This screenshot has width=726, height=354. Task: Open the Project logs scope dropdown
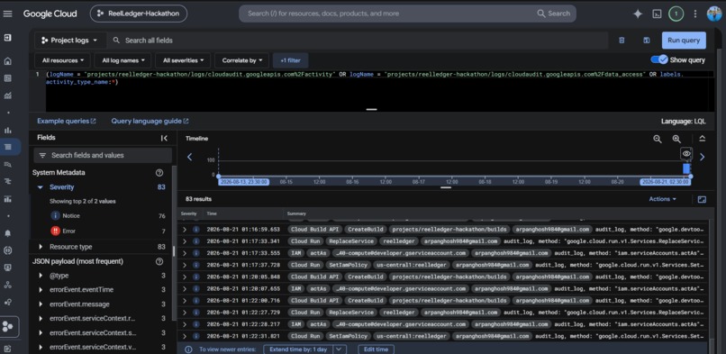(70, 41)
